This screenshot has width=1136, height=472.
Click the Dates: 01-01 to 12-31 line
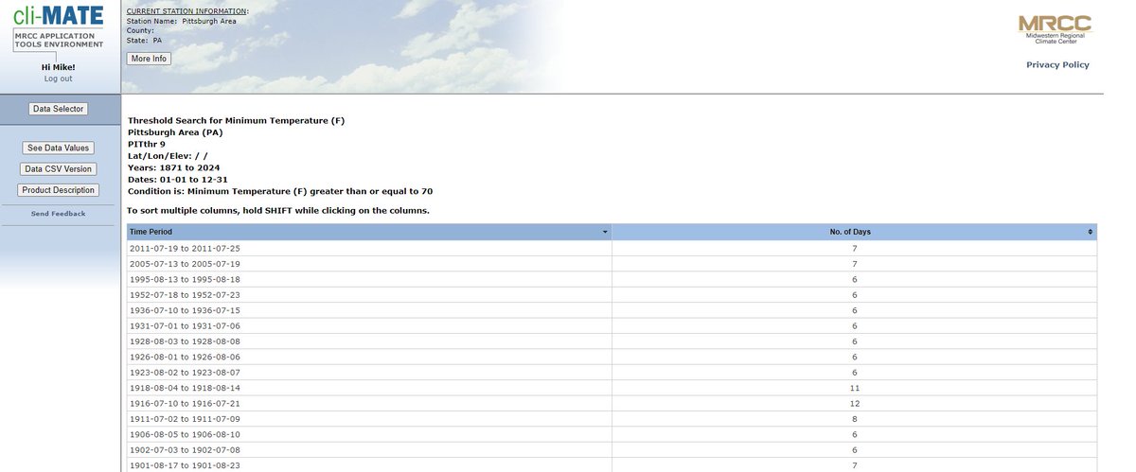pyautogui.click(x=178, y=179)
